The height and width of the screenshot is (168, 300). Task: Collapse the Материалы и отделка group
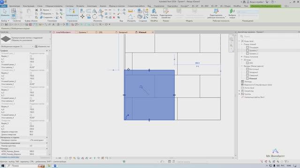point(47,137)
